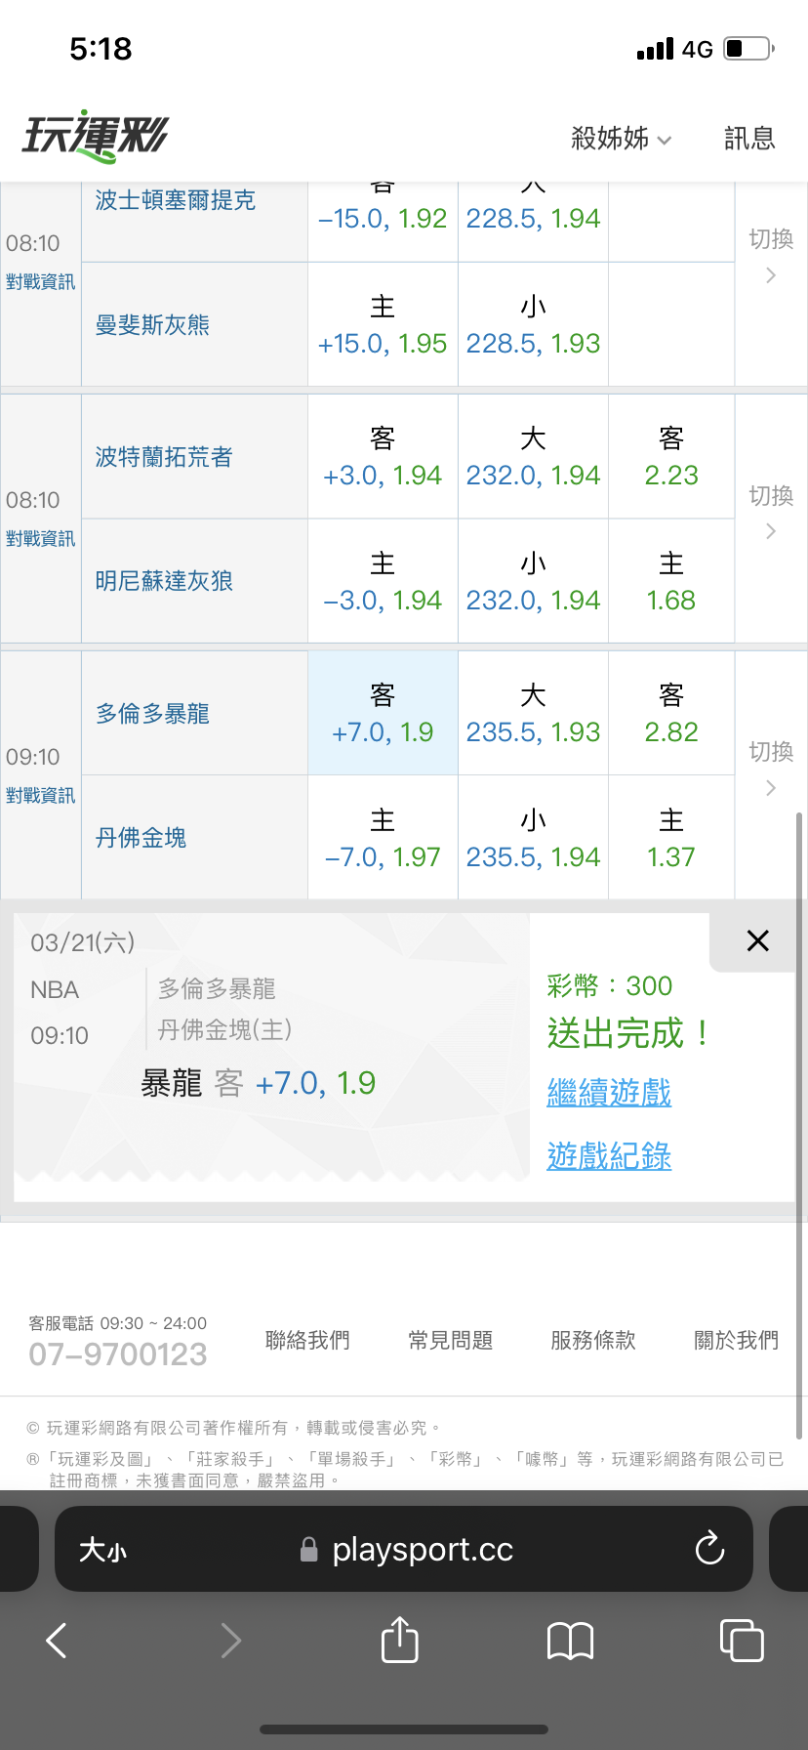Click the 繼續遊戲 link

(609, 1093)
